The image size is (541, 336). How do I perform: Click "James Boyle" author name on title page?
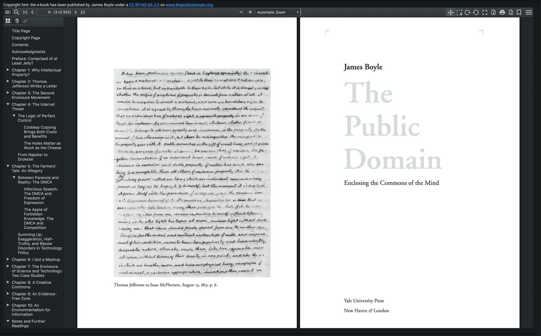click(x=363, y=67)
